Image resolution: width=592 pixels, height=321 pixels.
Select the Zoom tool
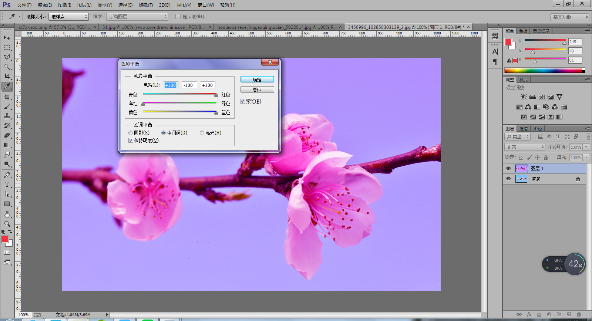pos(7,224)
